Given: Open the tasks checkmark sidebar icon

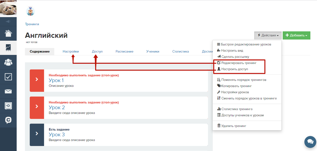Looking at the screenshot, I should click(x=8, y=77).
